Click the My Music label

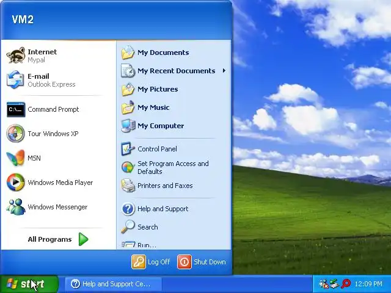pyautogui.click(x=153, y=107)
